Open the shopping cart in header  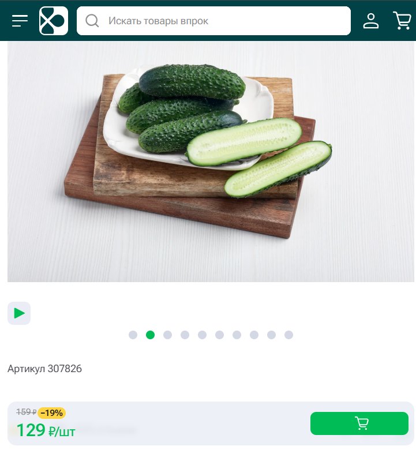pos(402,20)
